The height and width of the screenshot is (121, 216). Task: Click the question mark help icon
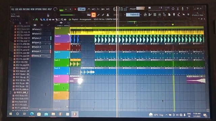[x=187, y=9]
